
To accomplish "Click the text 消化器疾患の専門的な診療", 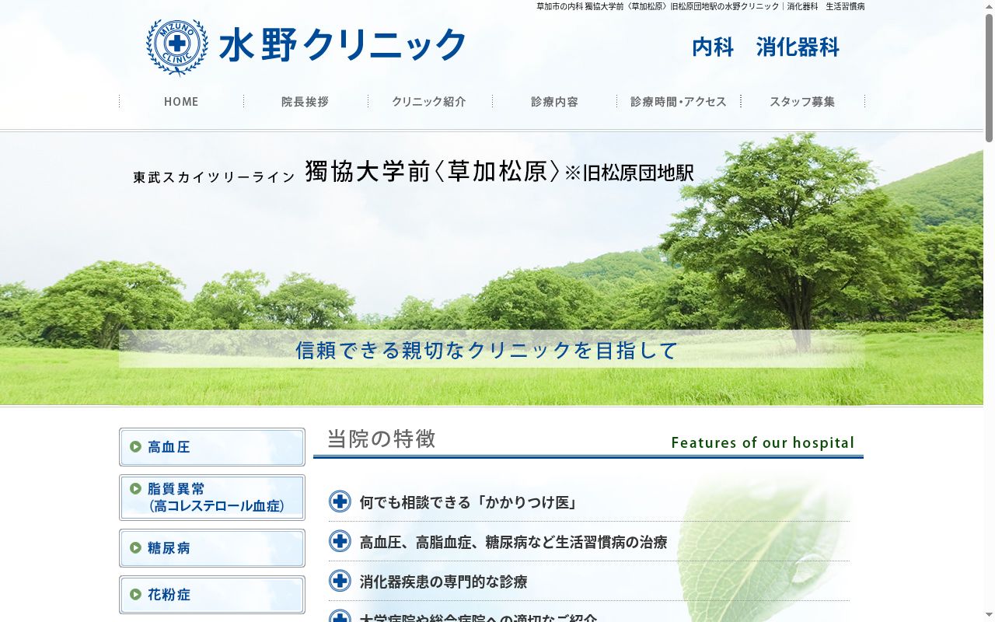I will 443,582.
